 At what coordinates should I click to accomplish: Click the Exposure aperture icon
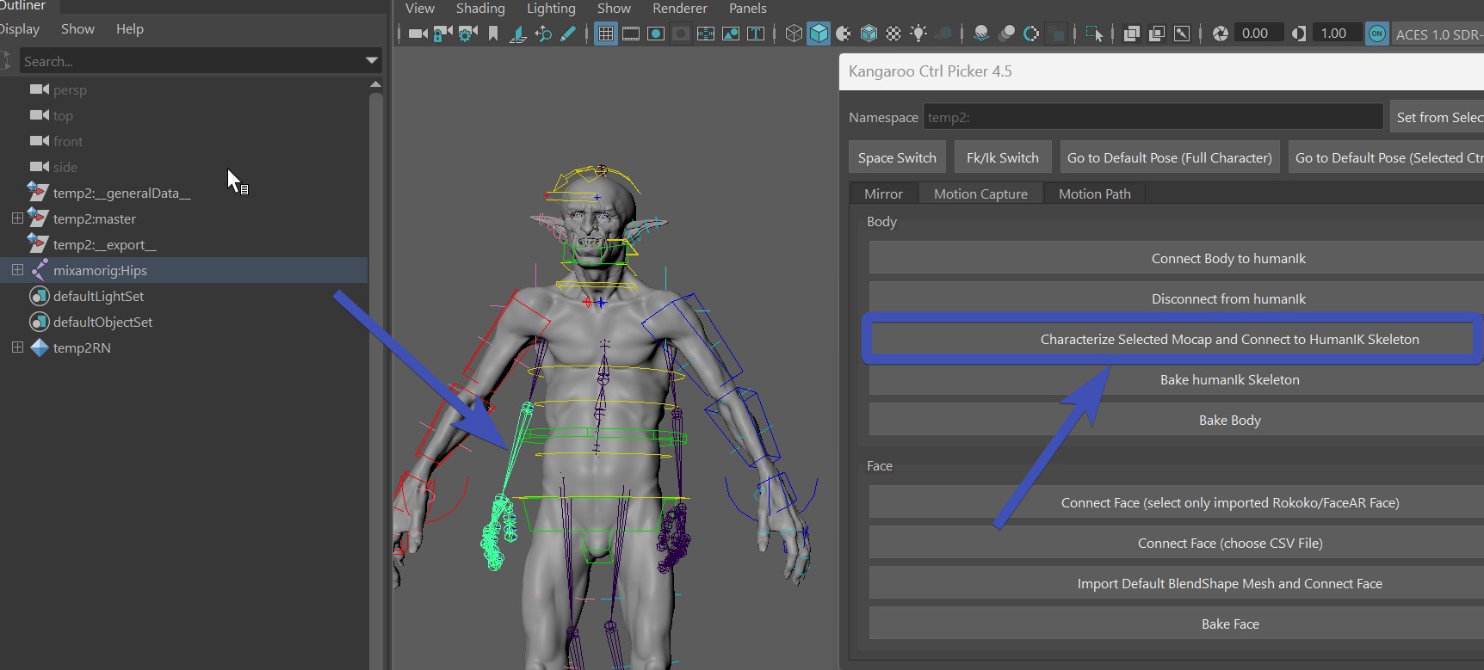[x=1220, y=34]
